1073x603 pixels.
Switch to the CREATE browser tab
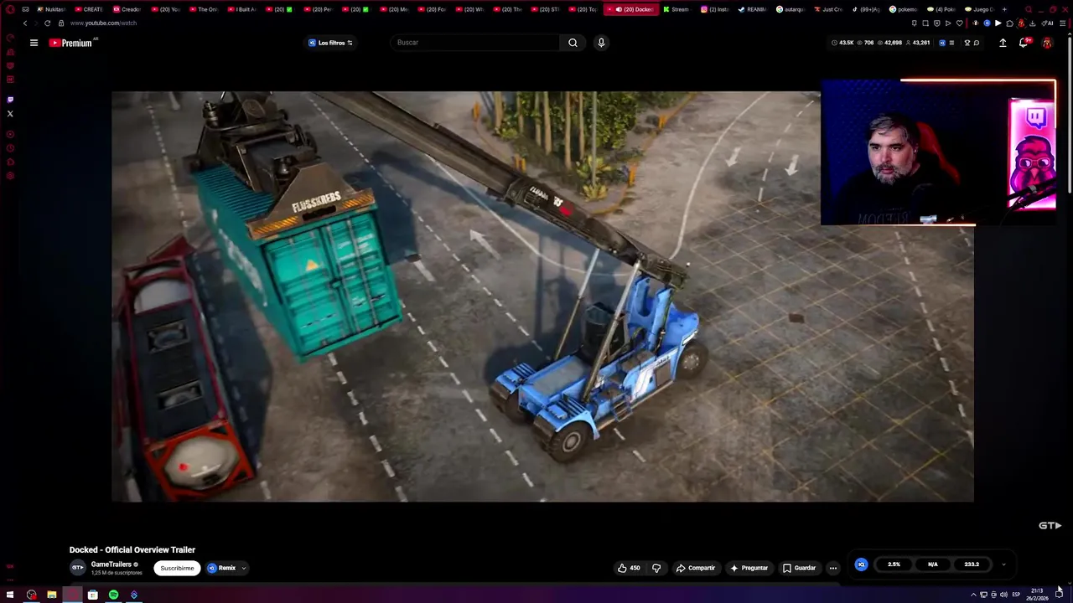point(88,9)
